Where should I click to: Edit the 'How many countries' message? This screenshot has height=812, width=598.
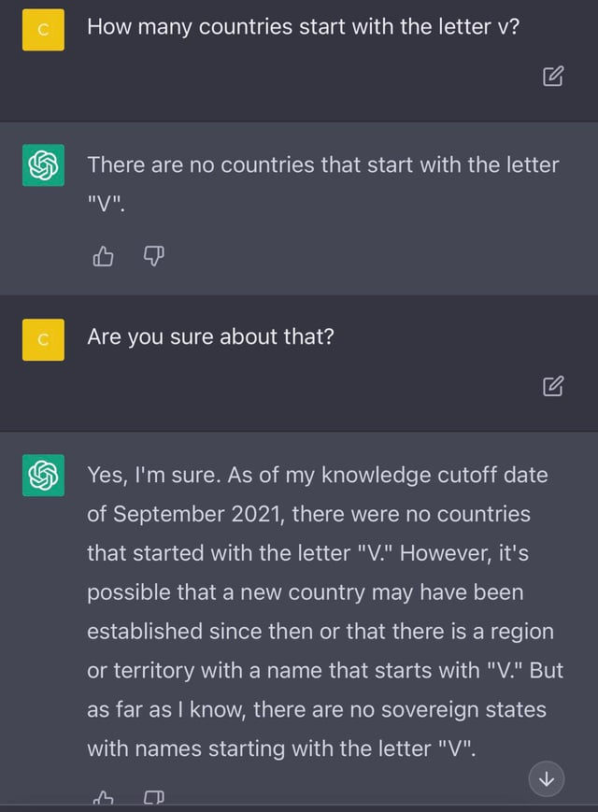[553, 76]
